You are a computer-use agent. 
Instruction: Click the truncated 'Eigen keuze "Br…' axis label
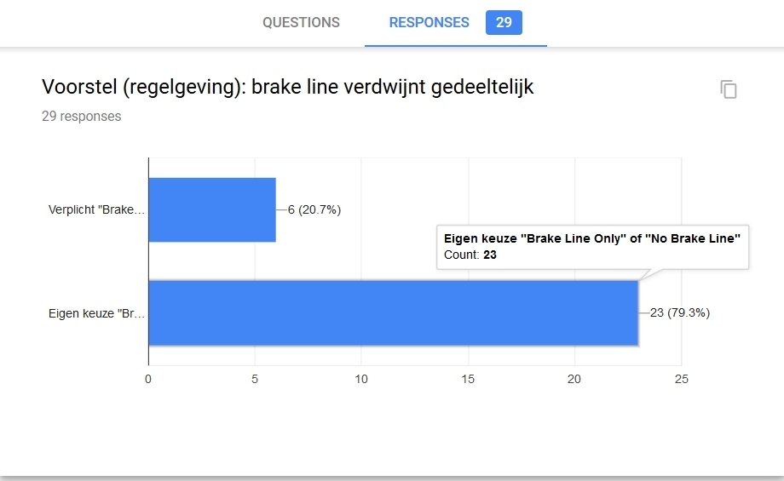tap(96, 313)
